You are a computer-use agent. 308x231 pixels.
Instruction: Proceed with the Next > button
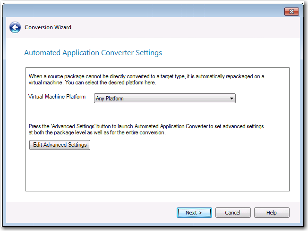pyautogui.click(x=194, y=213)
